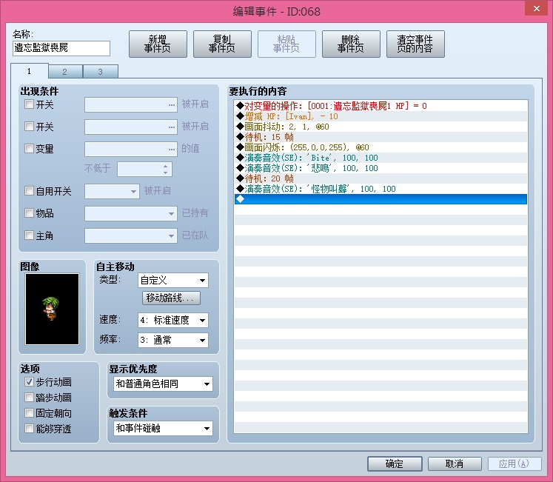The width and height of the screenshot is (553, 482).
Task: Click the 复制事件页 button
Action: [x=222, y=44]
